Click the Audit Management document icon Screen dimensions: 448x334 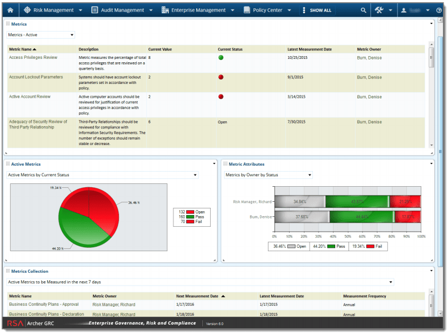pos(94,9)
